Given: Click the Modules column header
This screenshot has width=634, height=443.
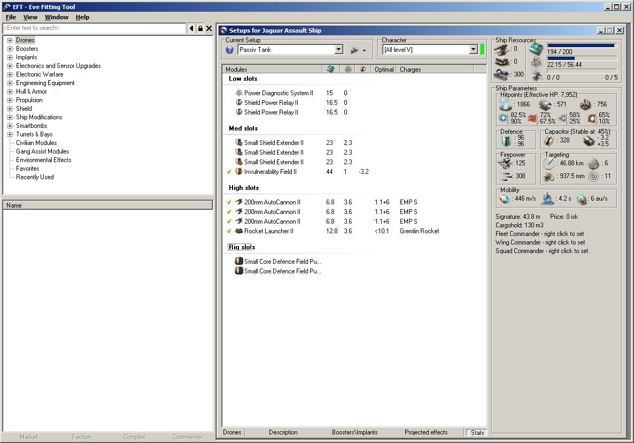Looking at the screenshot, I should (x=272, y=69).
